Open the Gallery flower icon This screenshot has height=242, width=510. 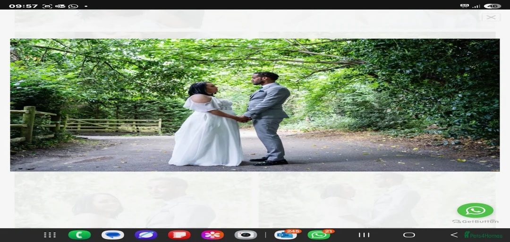212,235
